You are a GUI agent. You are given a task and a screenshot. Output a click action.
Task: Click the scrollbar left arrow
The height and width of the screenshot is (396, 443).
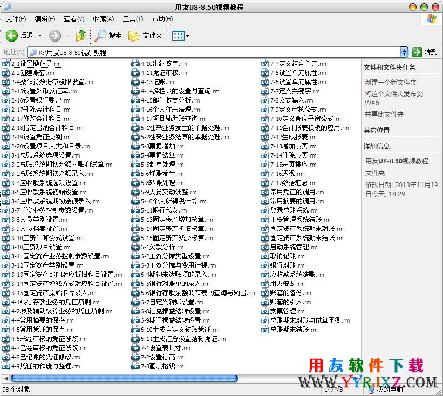(x=5, y=378)
